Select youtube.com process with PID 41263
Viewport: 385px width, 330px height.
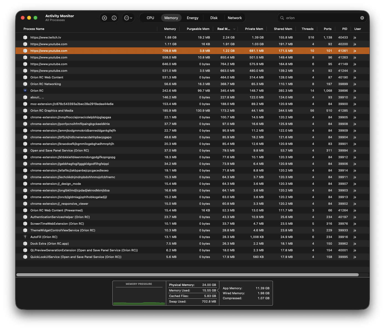192,57
